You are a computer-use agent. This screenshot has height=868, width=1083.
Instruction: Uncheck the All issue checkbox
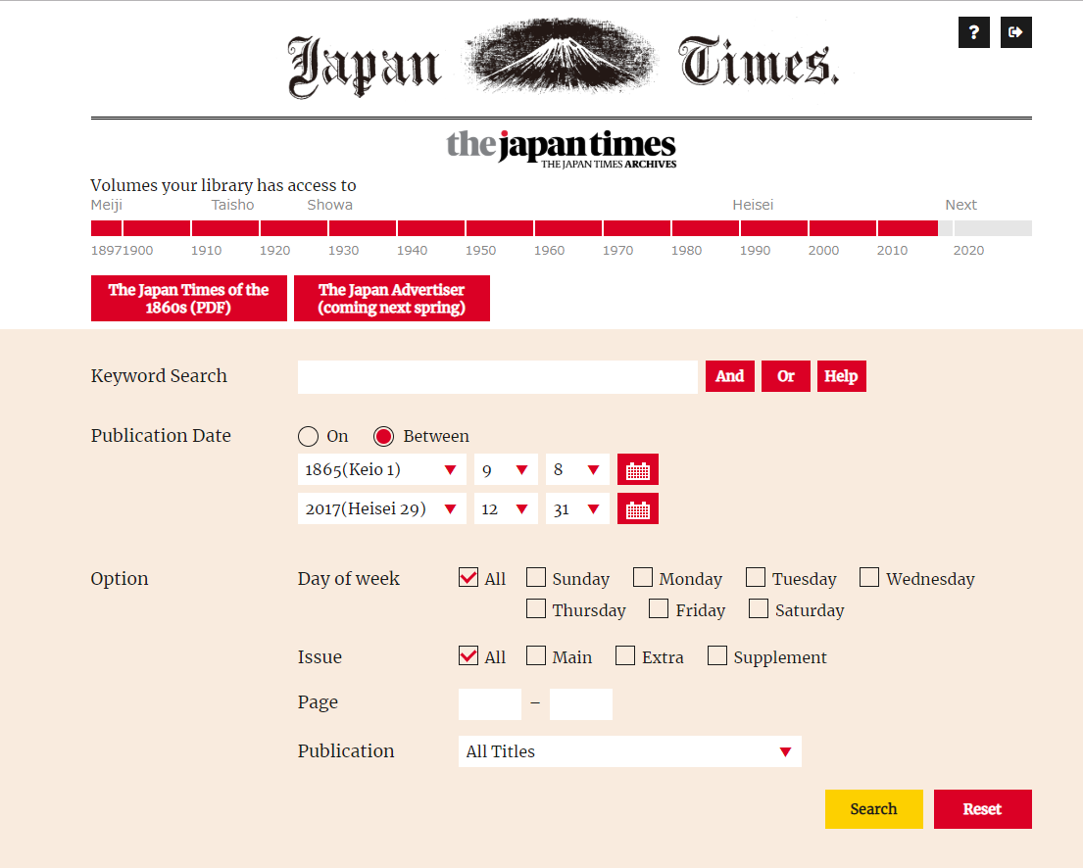[x=468, y=656]
